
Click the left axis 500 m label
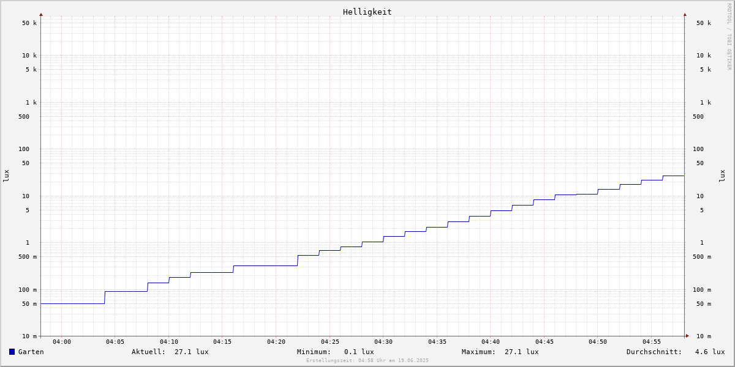28,257
